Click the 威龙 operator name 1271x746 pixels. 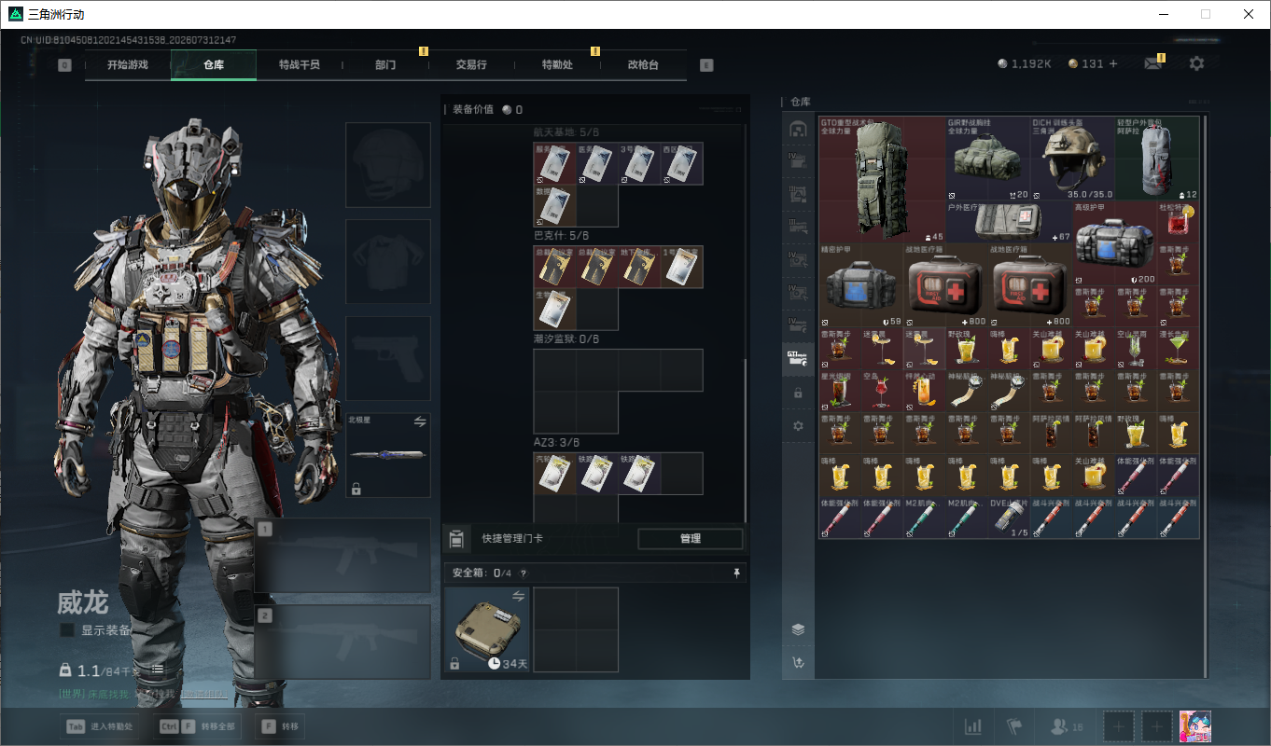pos(83,603)
